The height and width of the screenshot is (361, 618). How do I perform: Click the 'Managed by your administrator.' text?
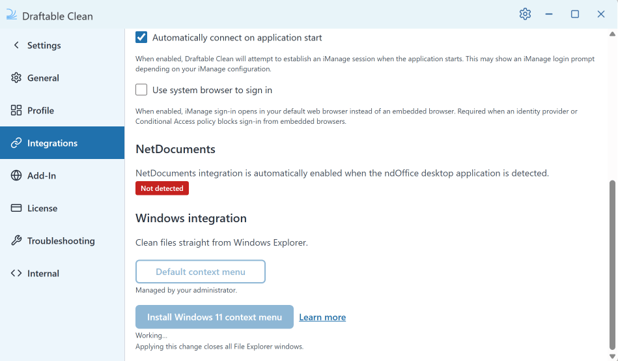(x=186, y=291)
